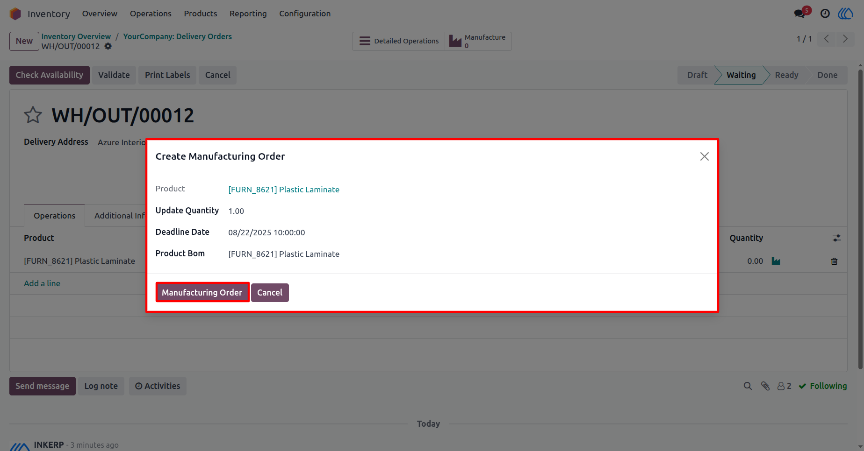Delete the Plastic Laminate line with trash icon
The width and height of the screenshot is (864, 451).
coord(834,261)
